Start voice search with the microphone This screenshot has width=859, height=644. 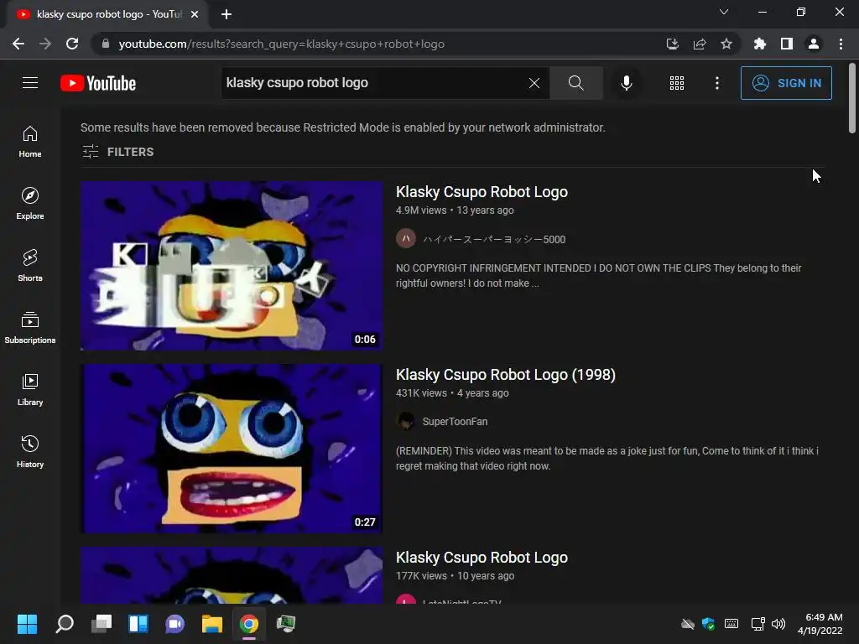pyautogui.click(x=626, y=83)
